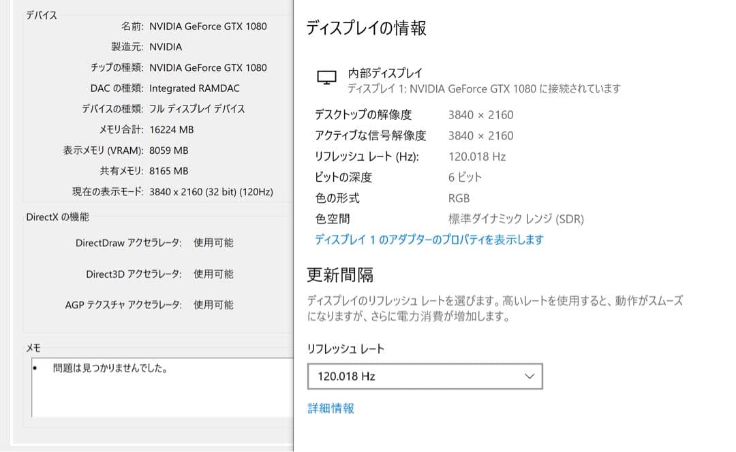Open the リフレッシュ レート dropdown
Viewport: 736px width, 452px height.
point(425,375)
